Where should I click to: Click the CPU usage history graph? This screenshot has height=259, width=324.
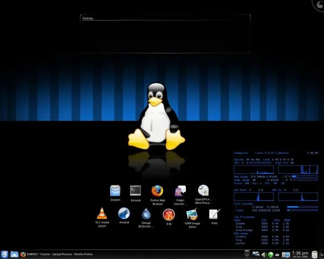tap(254, 169)
